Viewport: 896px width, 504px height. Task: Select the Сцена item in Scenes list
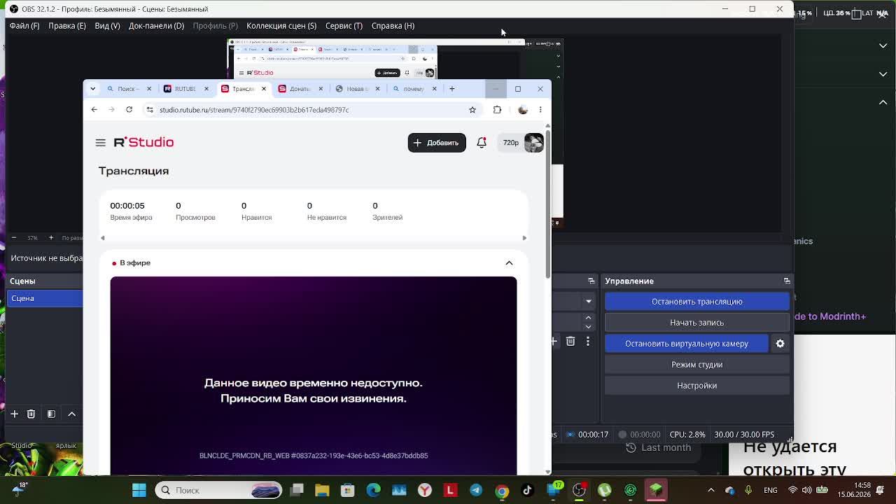44,298
